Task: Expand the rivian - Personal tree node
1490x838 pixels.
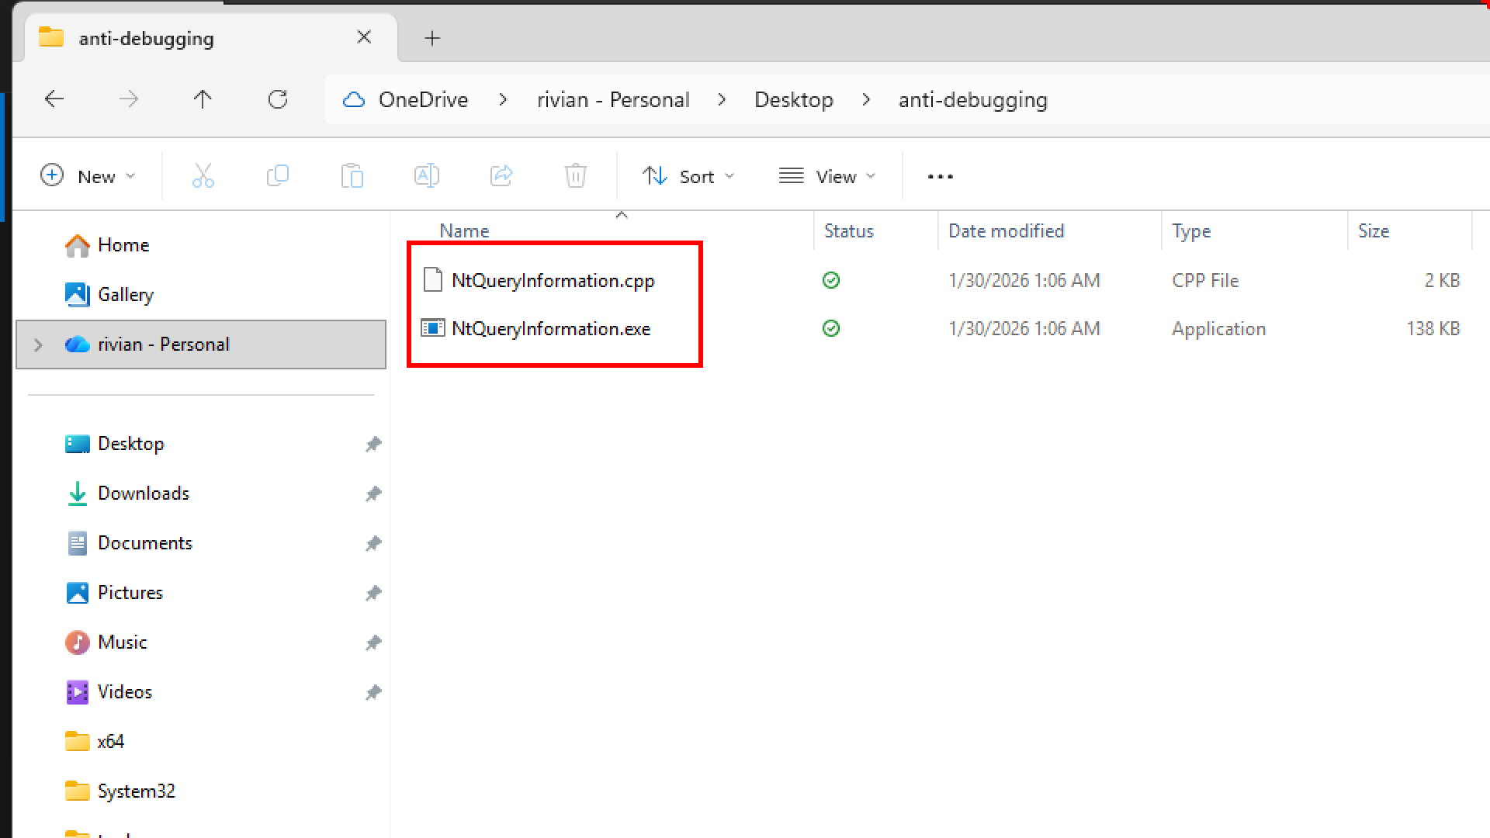Action: tap(38, 345)
